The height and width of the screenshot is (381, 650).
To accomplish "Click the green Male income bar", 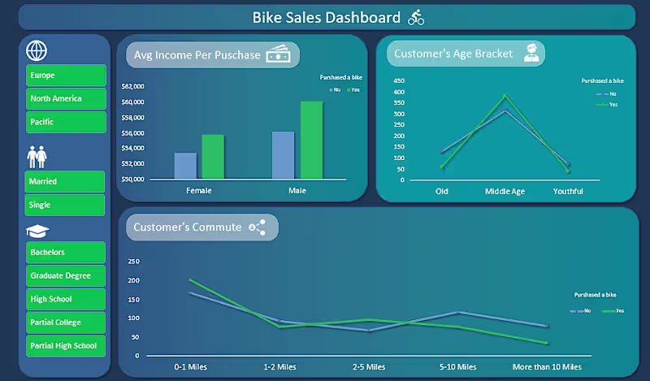I will 312,140.
